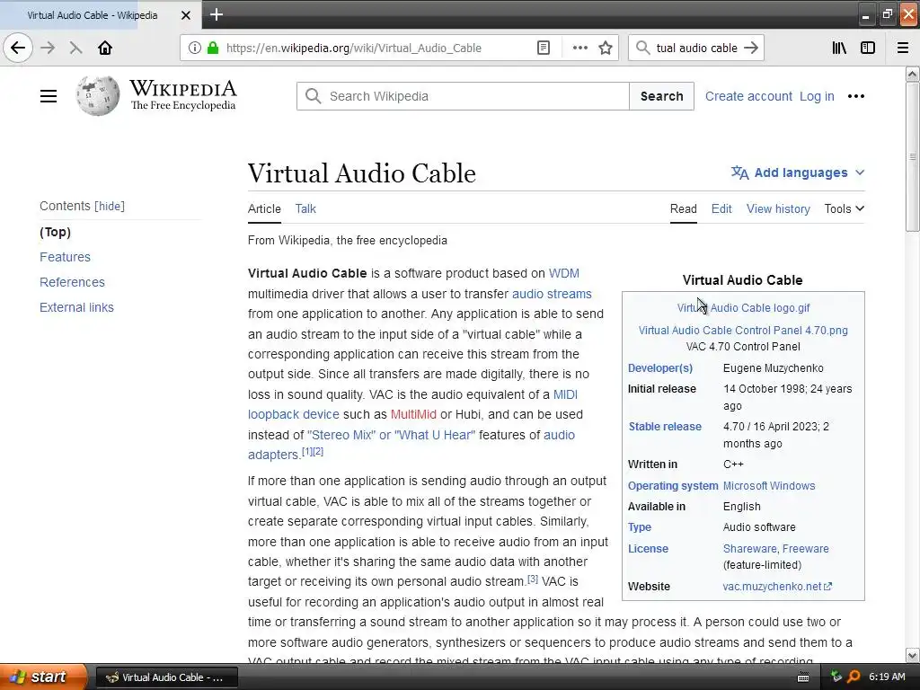Jump to References in contents
The height and width of the screenshot is (690, 920).
click(x=72, y=282)
